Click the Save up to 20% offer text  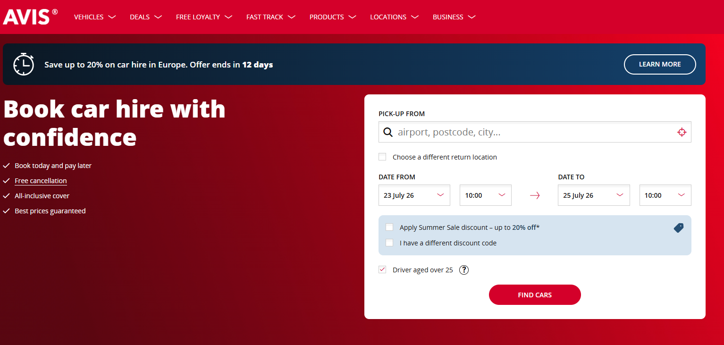coord(159,65)
